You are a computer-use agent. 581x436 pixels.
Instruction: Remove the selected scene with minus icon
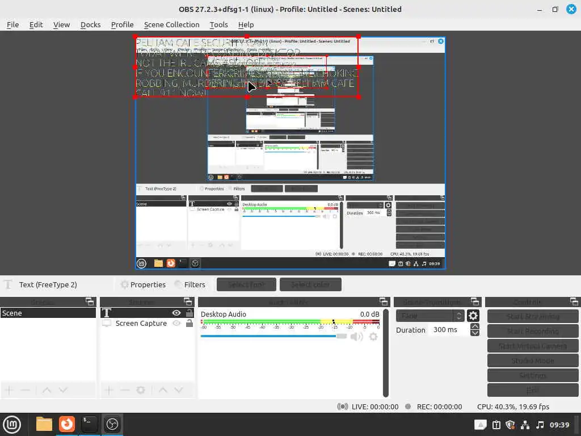25,390
